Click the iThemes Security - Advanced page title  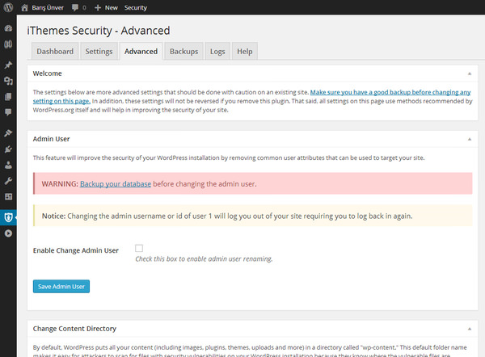(99, 31)
